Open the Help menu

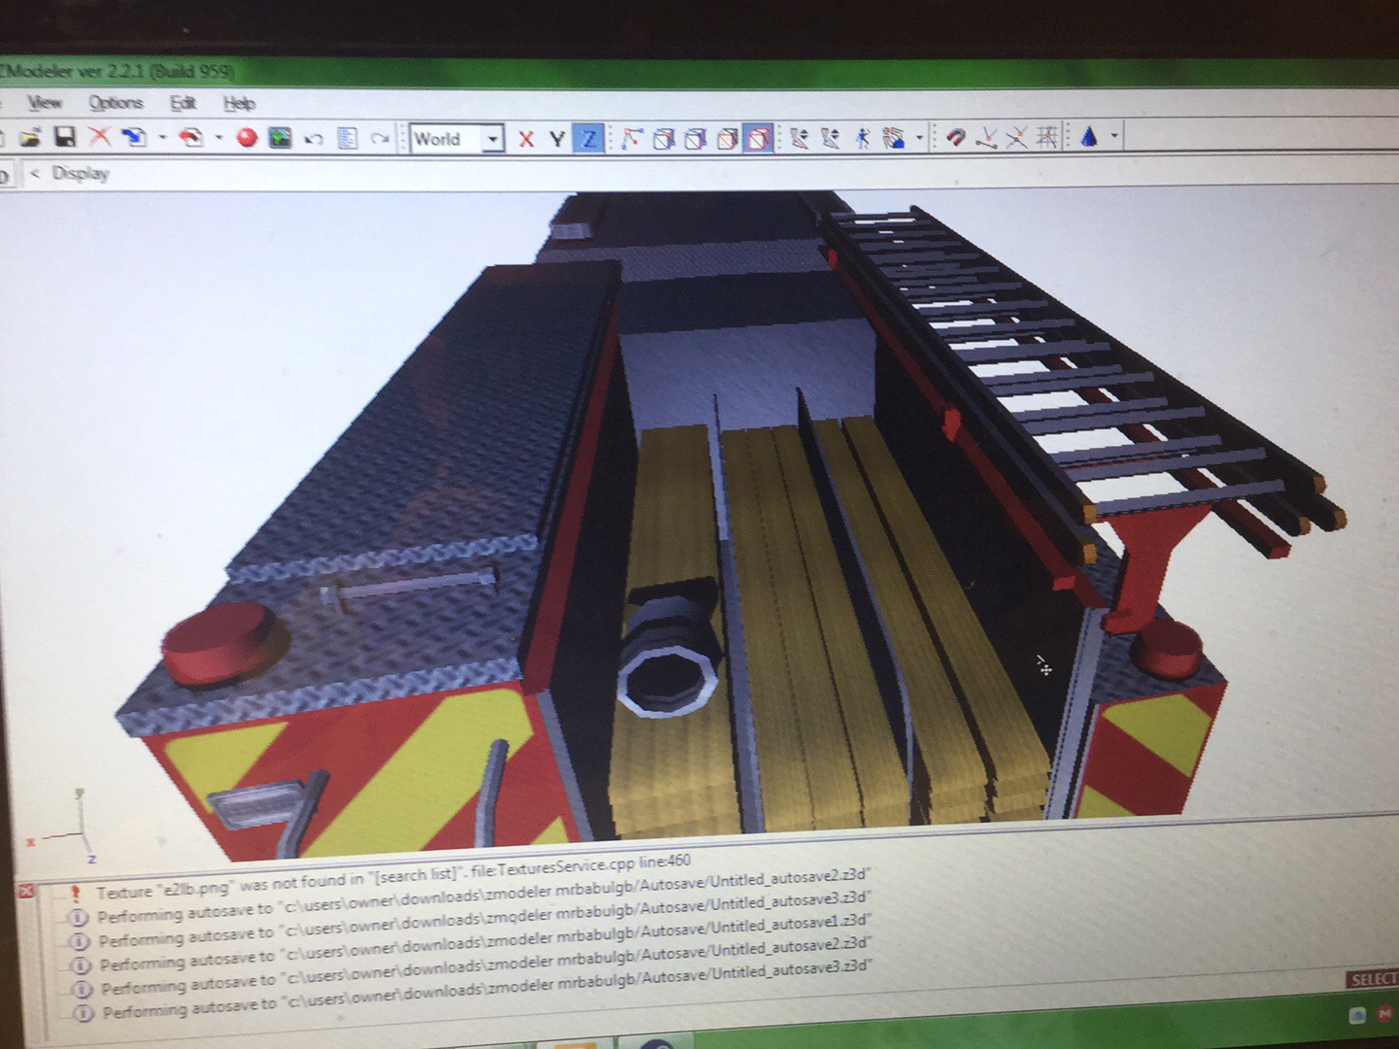[239, 103]
